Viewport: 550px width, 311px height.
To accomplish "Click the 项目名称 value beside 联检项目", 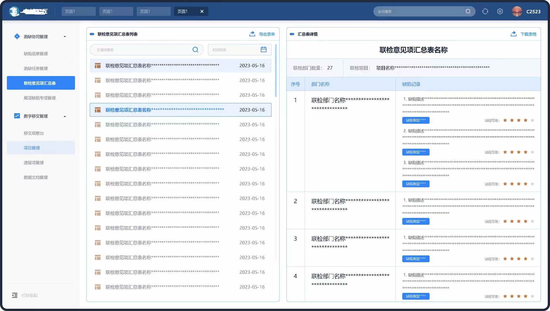I will pos(433,68).
